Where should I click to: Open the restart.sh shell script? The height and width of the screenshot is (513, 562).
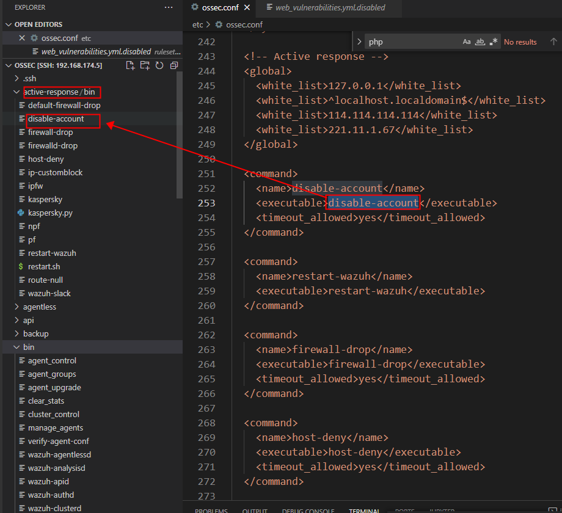pyautogui.click(x=92, y=266)
